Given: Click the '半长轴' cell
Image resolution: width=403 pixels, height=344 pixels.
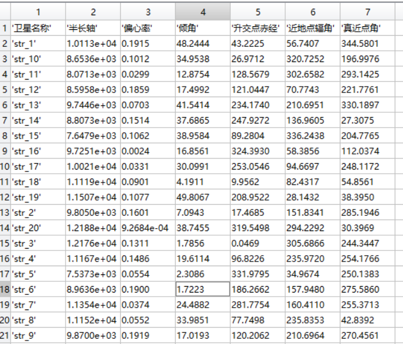Looking at the screenshot, I should coord(93,28).
